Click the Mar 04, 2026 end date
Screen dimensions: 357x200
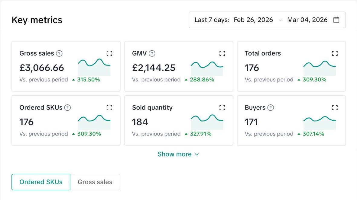307,20
